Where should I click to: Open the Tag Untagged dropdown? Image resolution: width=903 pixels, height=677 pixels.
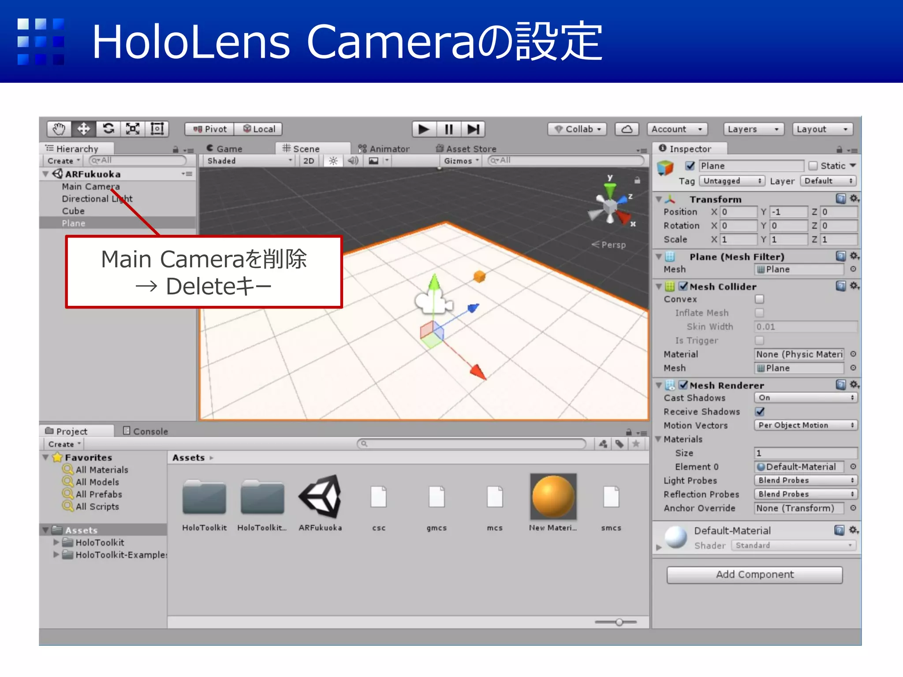tap(731, 181)
